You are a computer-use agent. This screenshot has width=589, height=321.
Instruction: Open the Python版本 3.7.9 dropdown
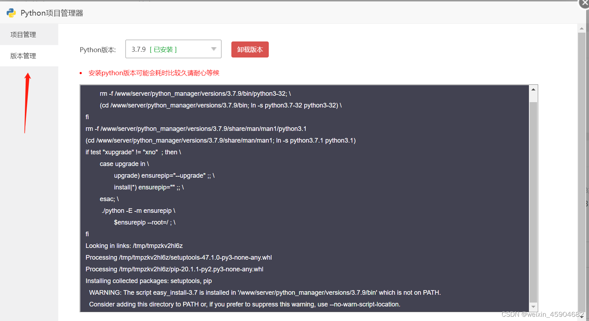click(173, 49)
